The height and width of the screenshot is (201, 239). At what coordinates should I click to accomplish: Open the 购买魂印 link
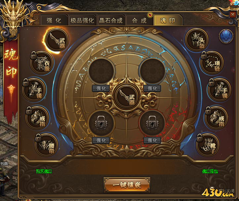click(x=44, y=171)
